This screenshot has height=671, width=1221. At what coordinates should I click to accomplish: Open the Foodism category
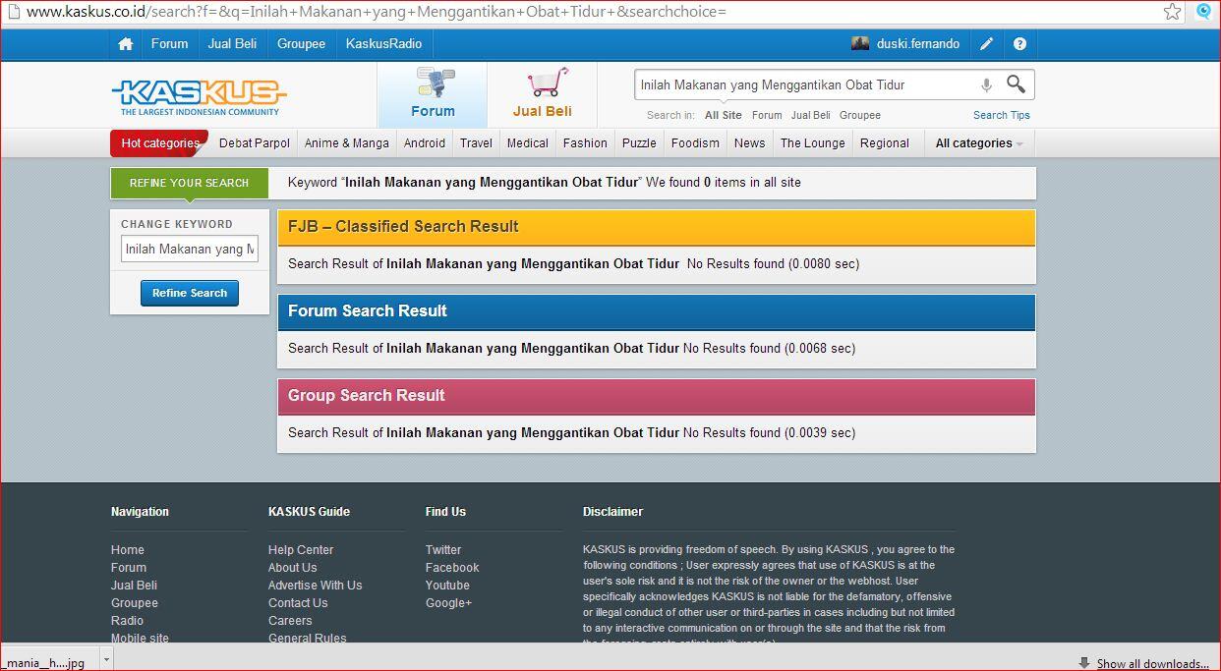(x=695, y=143)
